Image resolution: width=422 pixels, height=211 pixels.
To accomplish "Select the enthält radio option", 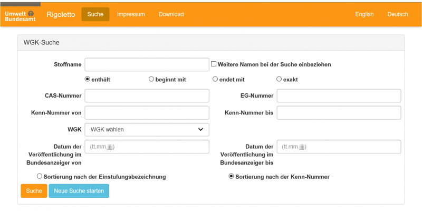I will (87, 79).
